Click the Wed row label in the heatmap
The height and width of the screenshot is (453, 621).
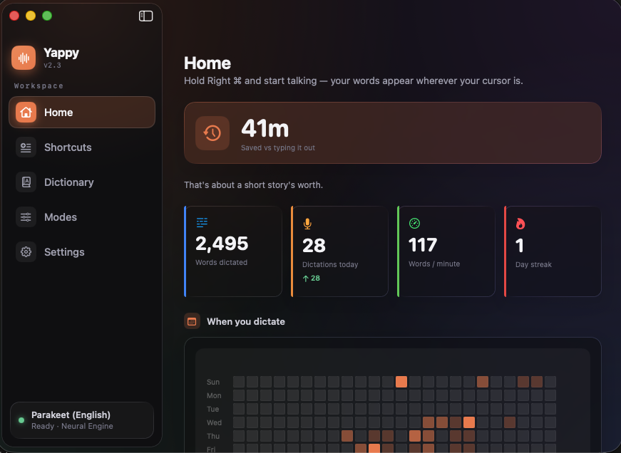pos(215,422)
